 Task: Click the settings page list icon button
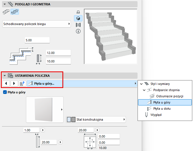pyautogui.click(x=22, y=84)
